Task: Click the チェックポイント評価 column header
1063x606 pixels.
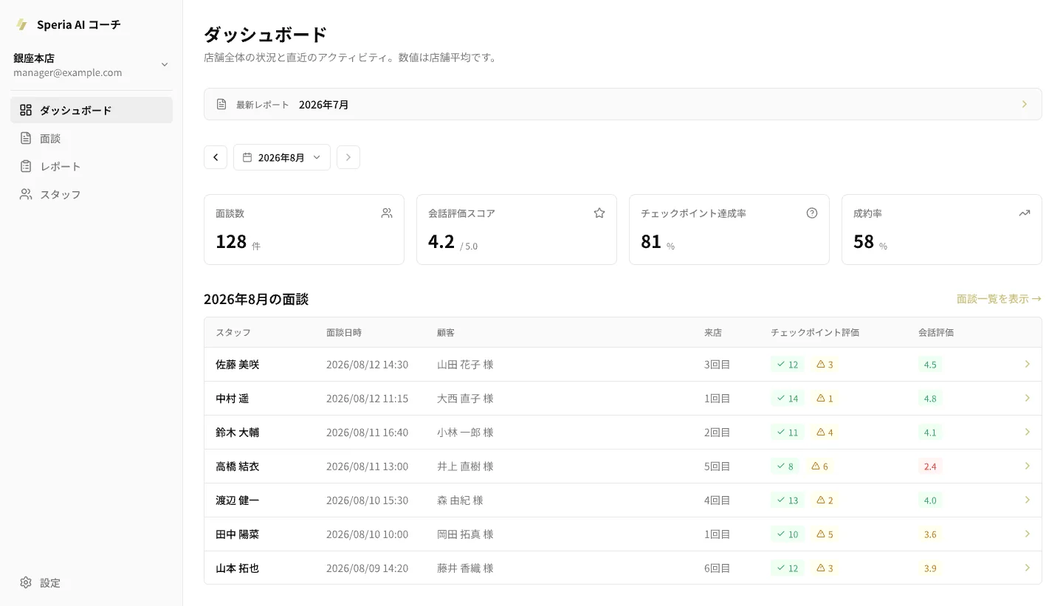Action: click(x=815, y=332)
